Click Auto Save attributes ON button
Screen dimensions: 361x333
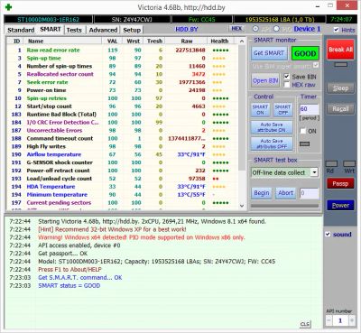(x=272, y=127)
